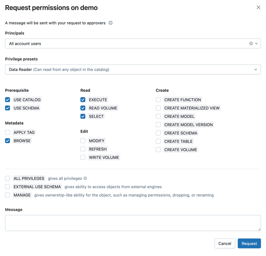Screen dimensions: 266x256
Task: Clear the All account users selection
Action: [x=251, y=43]
